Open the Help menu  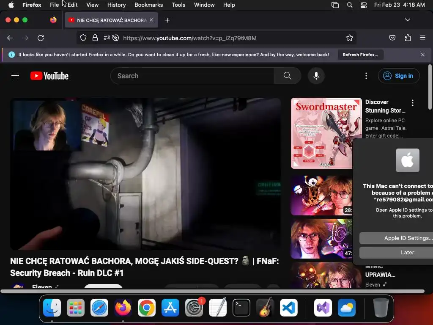tap(229, 5)
